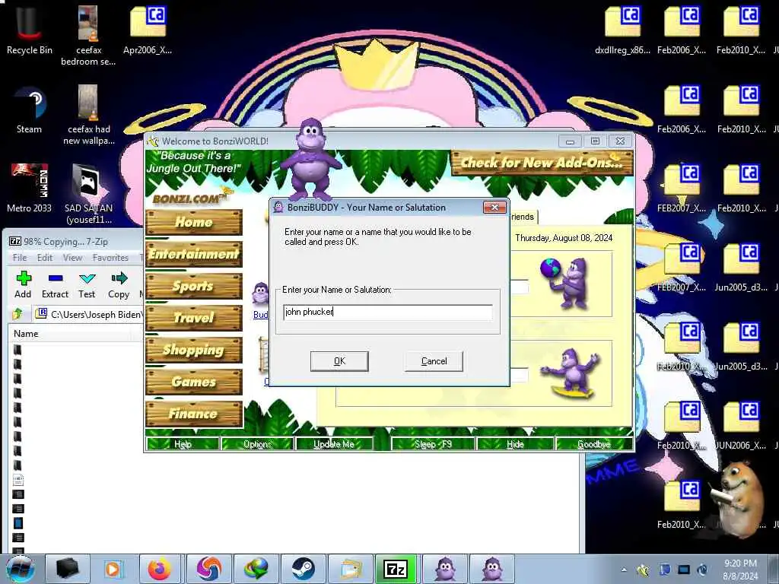Open the Home section in BonziWORLD

click(194, 222)
